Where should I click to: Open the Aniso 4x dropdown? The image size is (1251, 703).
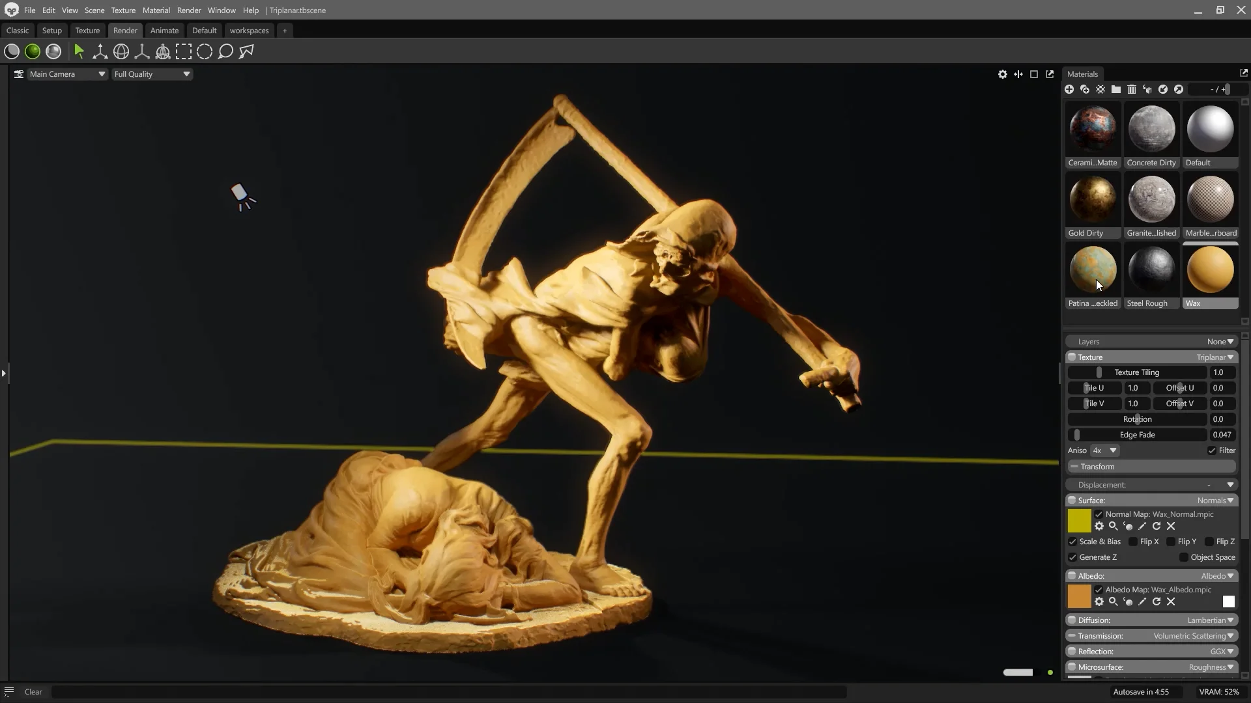tap(1105, 450)
